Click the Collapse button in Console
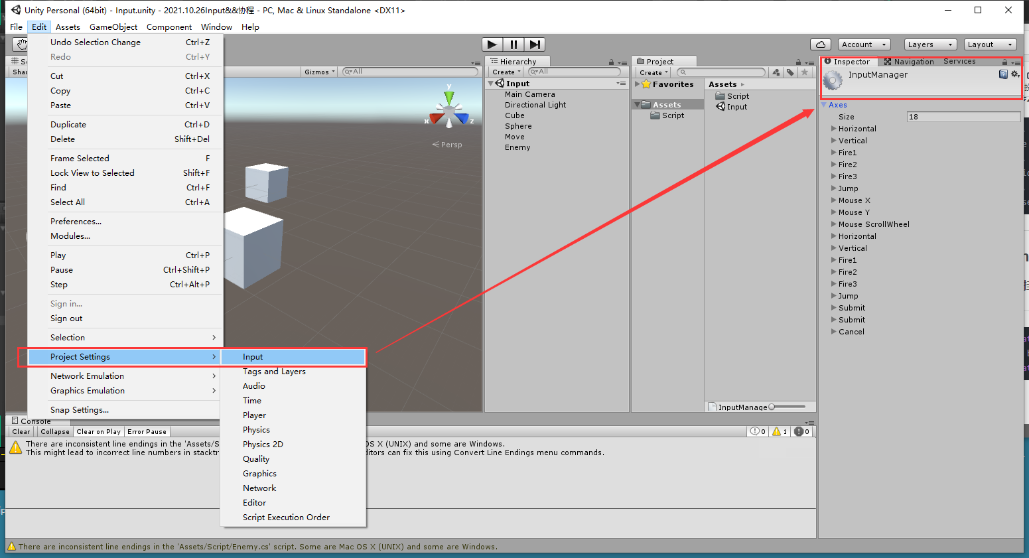 pos(54,431)
